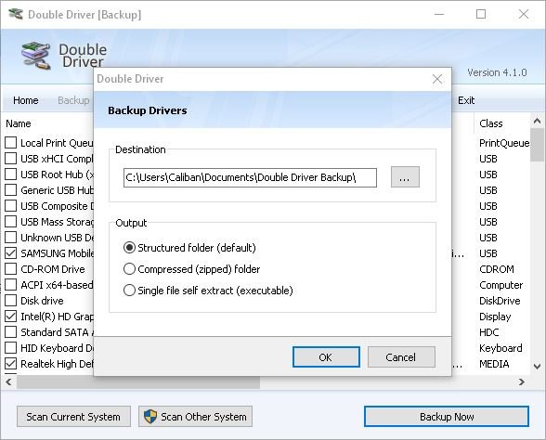Click the Computer class cell
This screenshot has height=440, width=546.
[x=501, y=285]
